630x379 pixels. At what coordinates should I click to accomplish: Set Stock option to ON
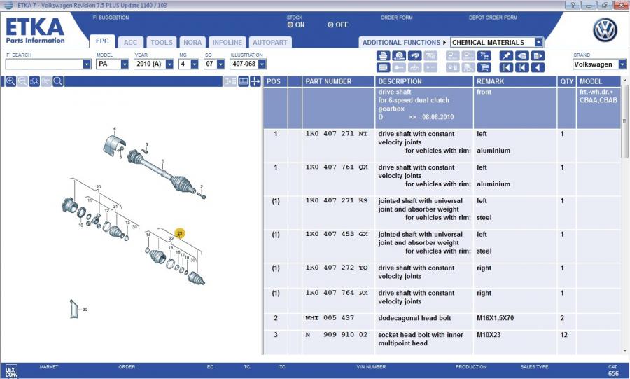(290, 25)
